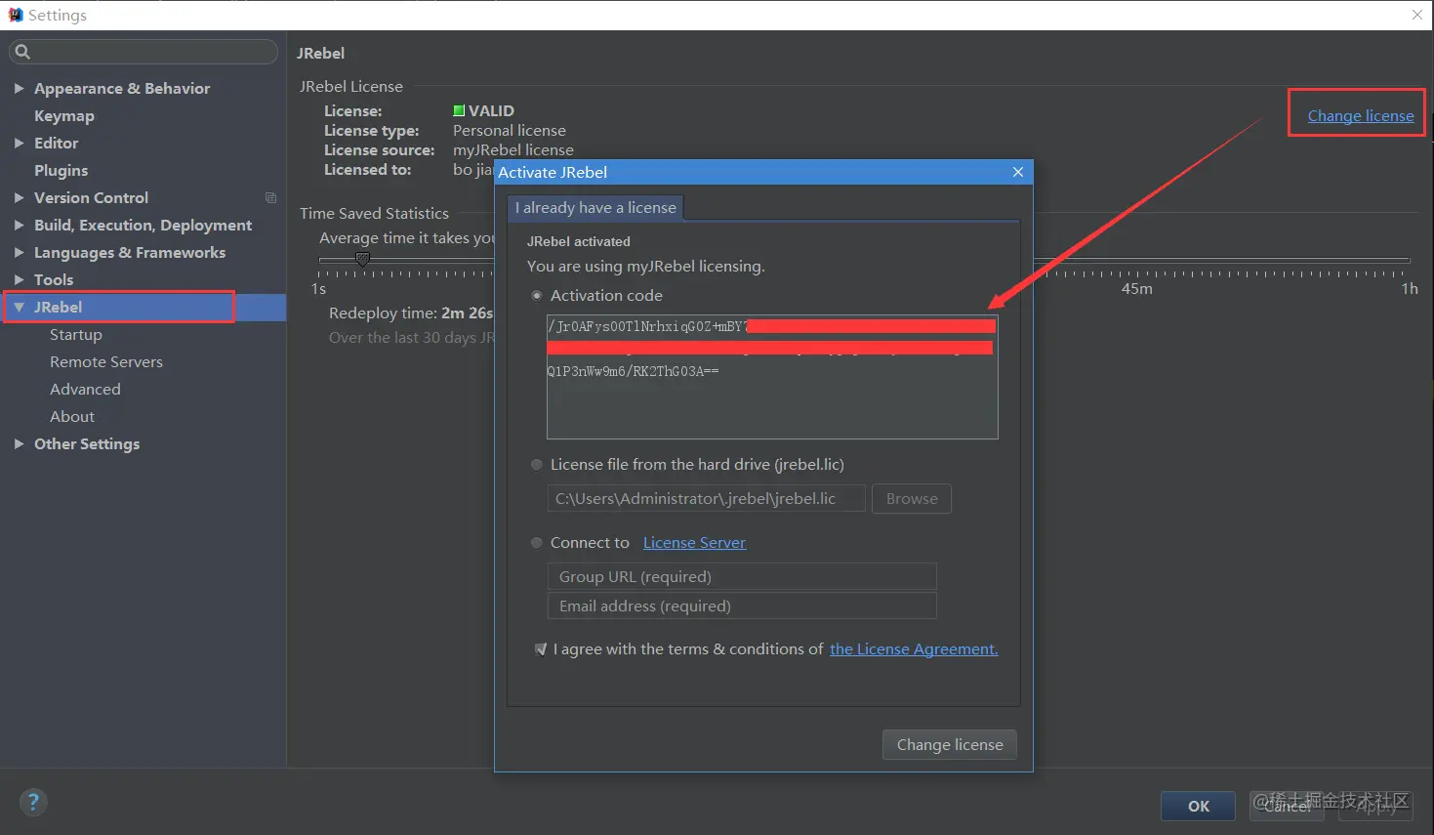1434x835 pixels.
Task: Click the 'Personal license' type text
Action: pos(510,130)
